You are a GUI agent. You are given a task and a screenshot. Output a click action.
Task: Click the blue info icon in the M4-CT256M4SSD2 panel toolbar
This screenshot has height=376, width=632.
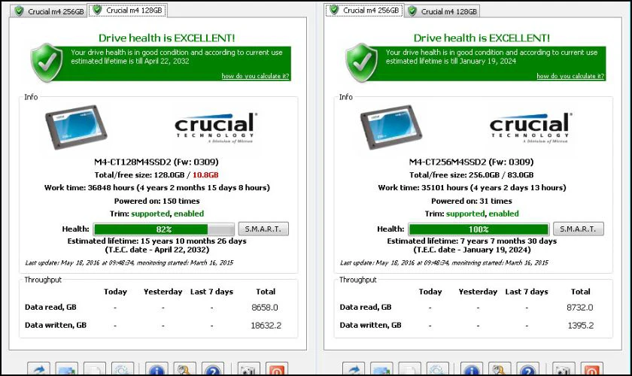click(x=471, y=368)
